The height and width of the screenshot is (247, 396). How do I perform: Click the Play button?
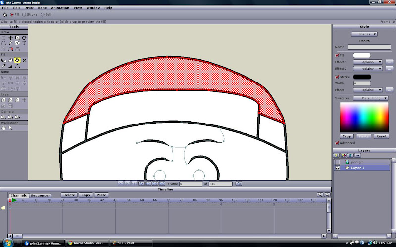point(141,184)
